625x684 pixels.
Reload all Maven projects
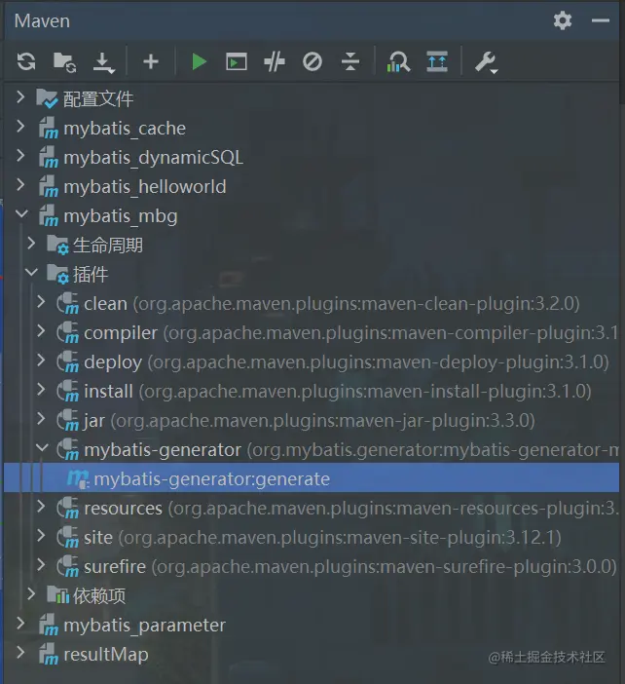click(26, 61)
